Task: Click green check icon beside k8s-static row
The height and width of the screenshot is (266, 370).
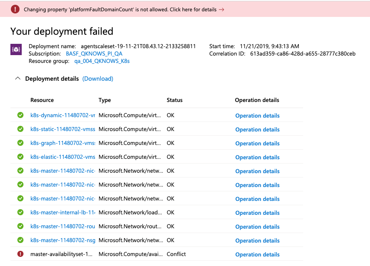Action: (x=20, y=129)
